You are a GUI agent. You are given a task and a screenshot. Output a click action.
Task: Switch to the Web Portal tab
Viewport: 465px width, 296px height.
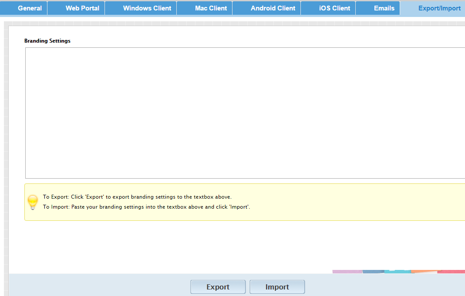76,8
